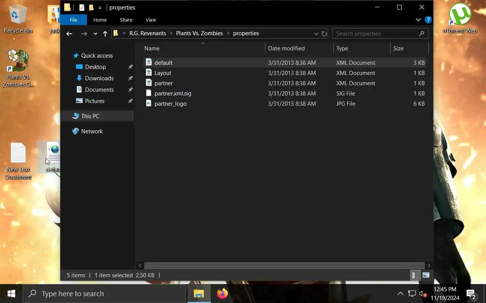Screen dimensions: 486x303
Task: Click the Forward navigation arrow
Action: click(84, 33)
